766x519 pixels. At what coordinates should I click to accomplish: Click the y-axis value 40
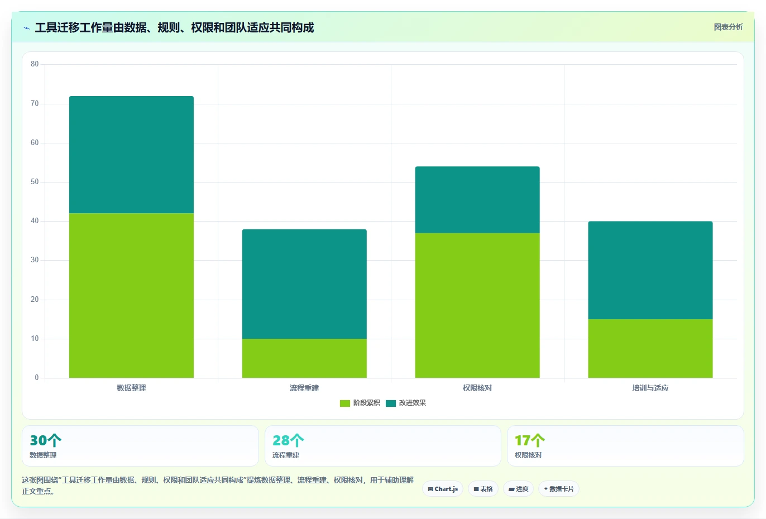pos(35,221)
